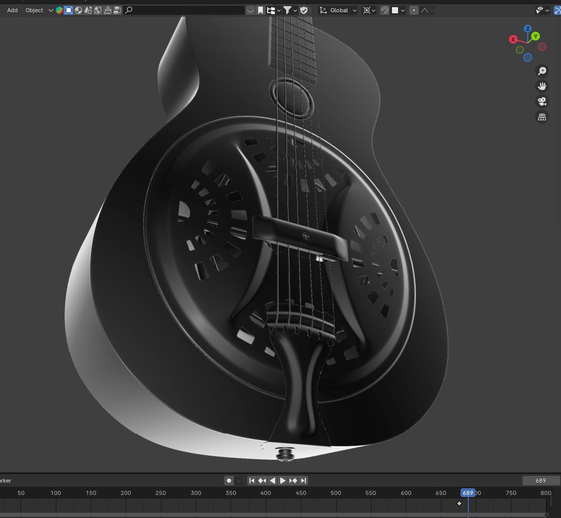The width and height of the screenshot is (561, 518).
Task: Click the zoom magnifier icon beside the viewport
Action: tap(542, 71)
